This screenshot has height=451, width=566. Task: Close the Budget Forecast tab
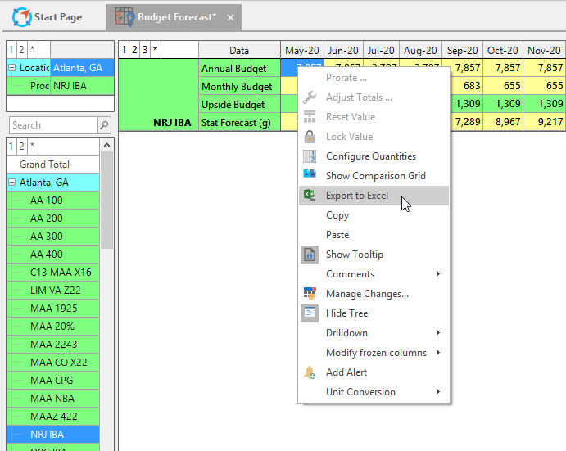pyautogui.click(x=230, y=17)
